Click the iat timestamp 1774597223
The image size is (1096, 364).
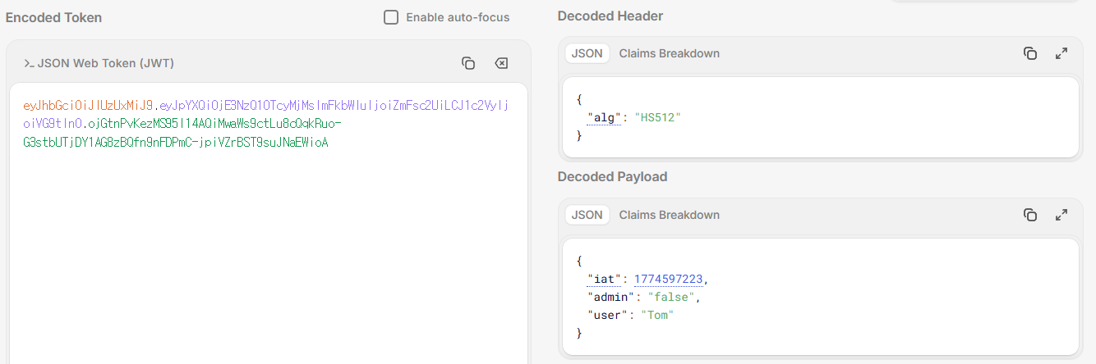coord(668,279)
